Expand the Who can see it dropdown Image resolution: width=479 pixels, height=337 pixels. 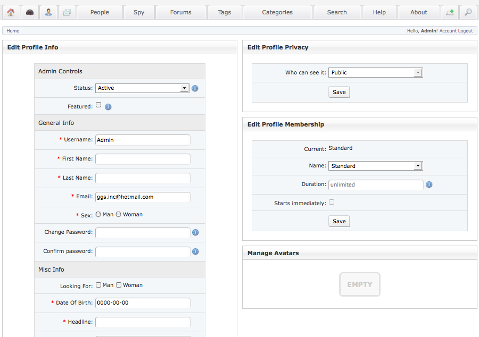click(375, 73)
